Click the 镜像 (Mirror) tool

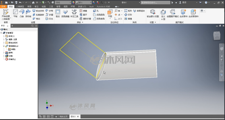128,19
